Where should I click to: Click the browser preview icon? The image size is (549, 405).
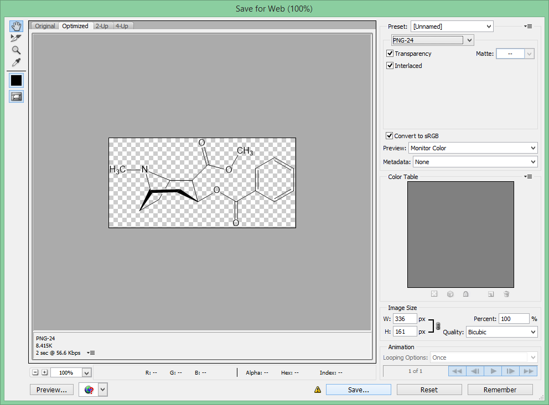89,390
